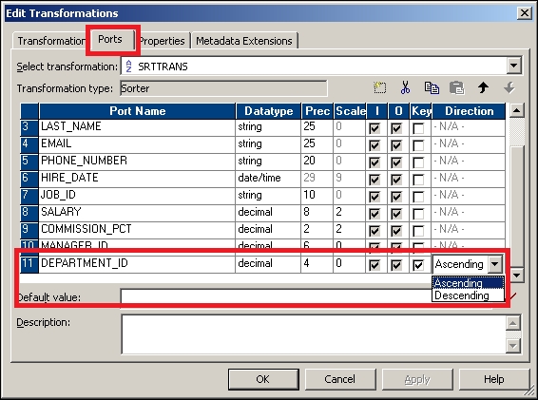This screenshot has width=538, height=400.
Task: Click the Cut port scissors icon
Action: (405, 87)
